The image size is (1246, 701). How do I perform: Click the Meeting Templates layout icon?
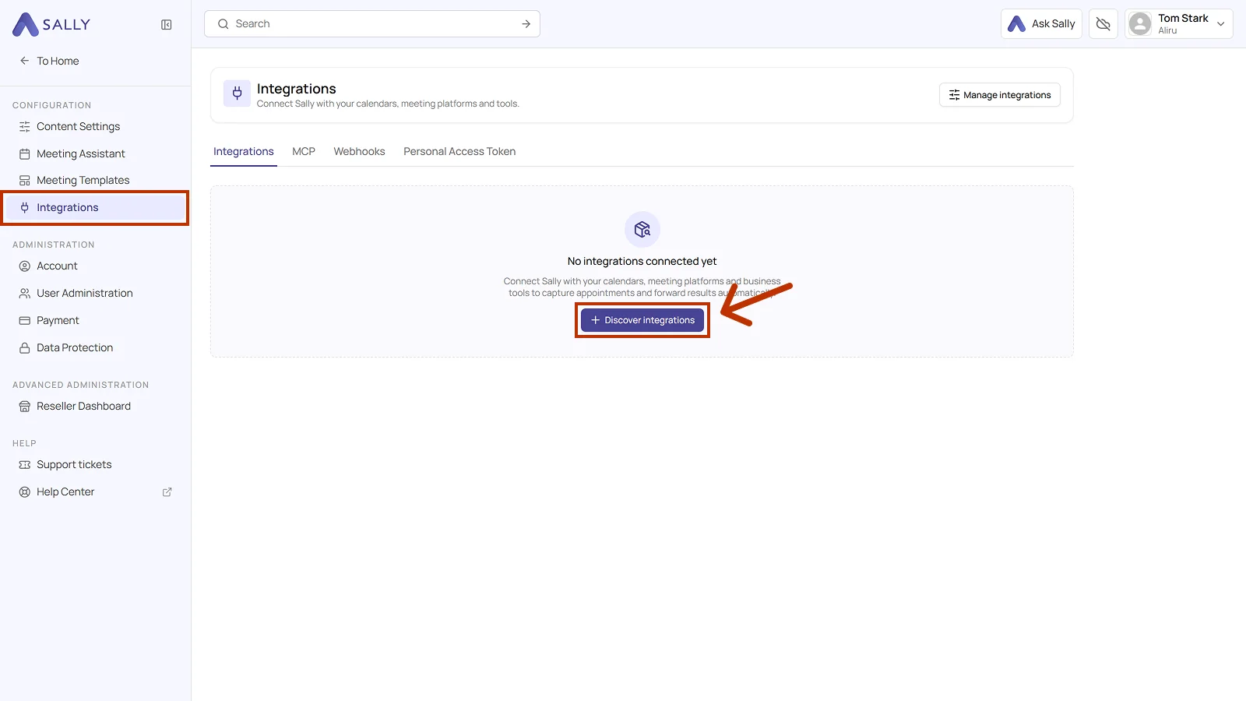click(x=25, y=180)
